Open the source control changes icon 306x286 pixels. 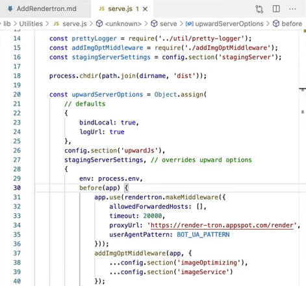[x=259, y=9]
